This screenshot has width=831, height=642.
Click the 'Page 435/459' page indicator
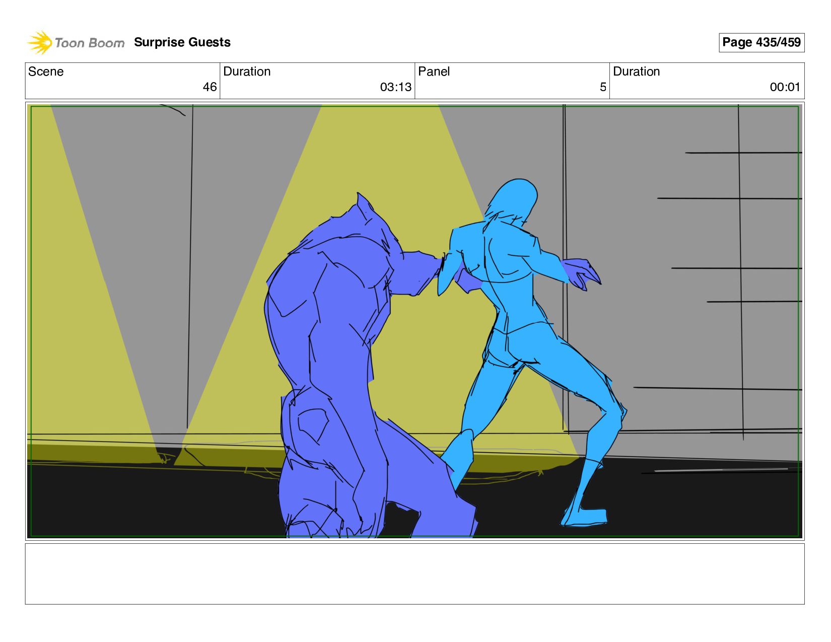761,42
